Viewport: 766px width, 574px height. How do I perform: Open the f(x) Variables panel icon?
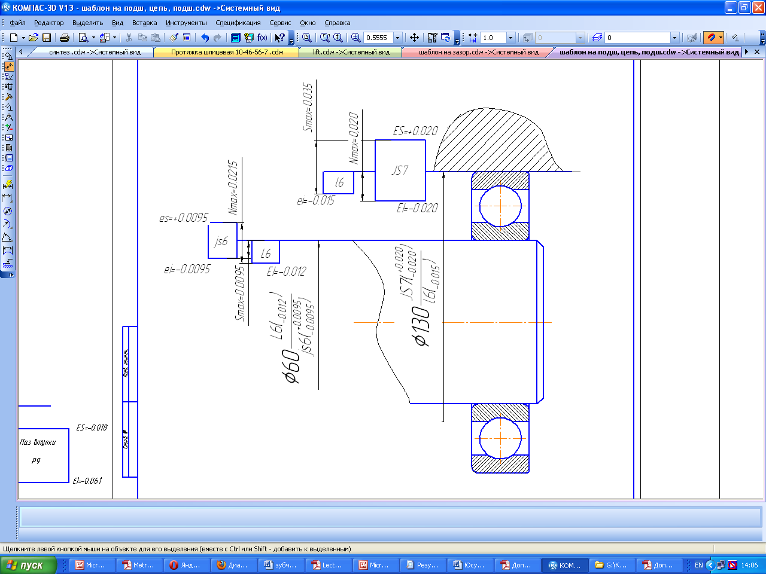(x=263, y=38)
